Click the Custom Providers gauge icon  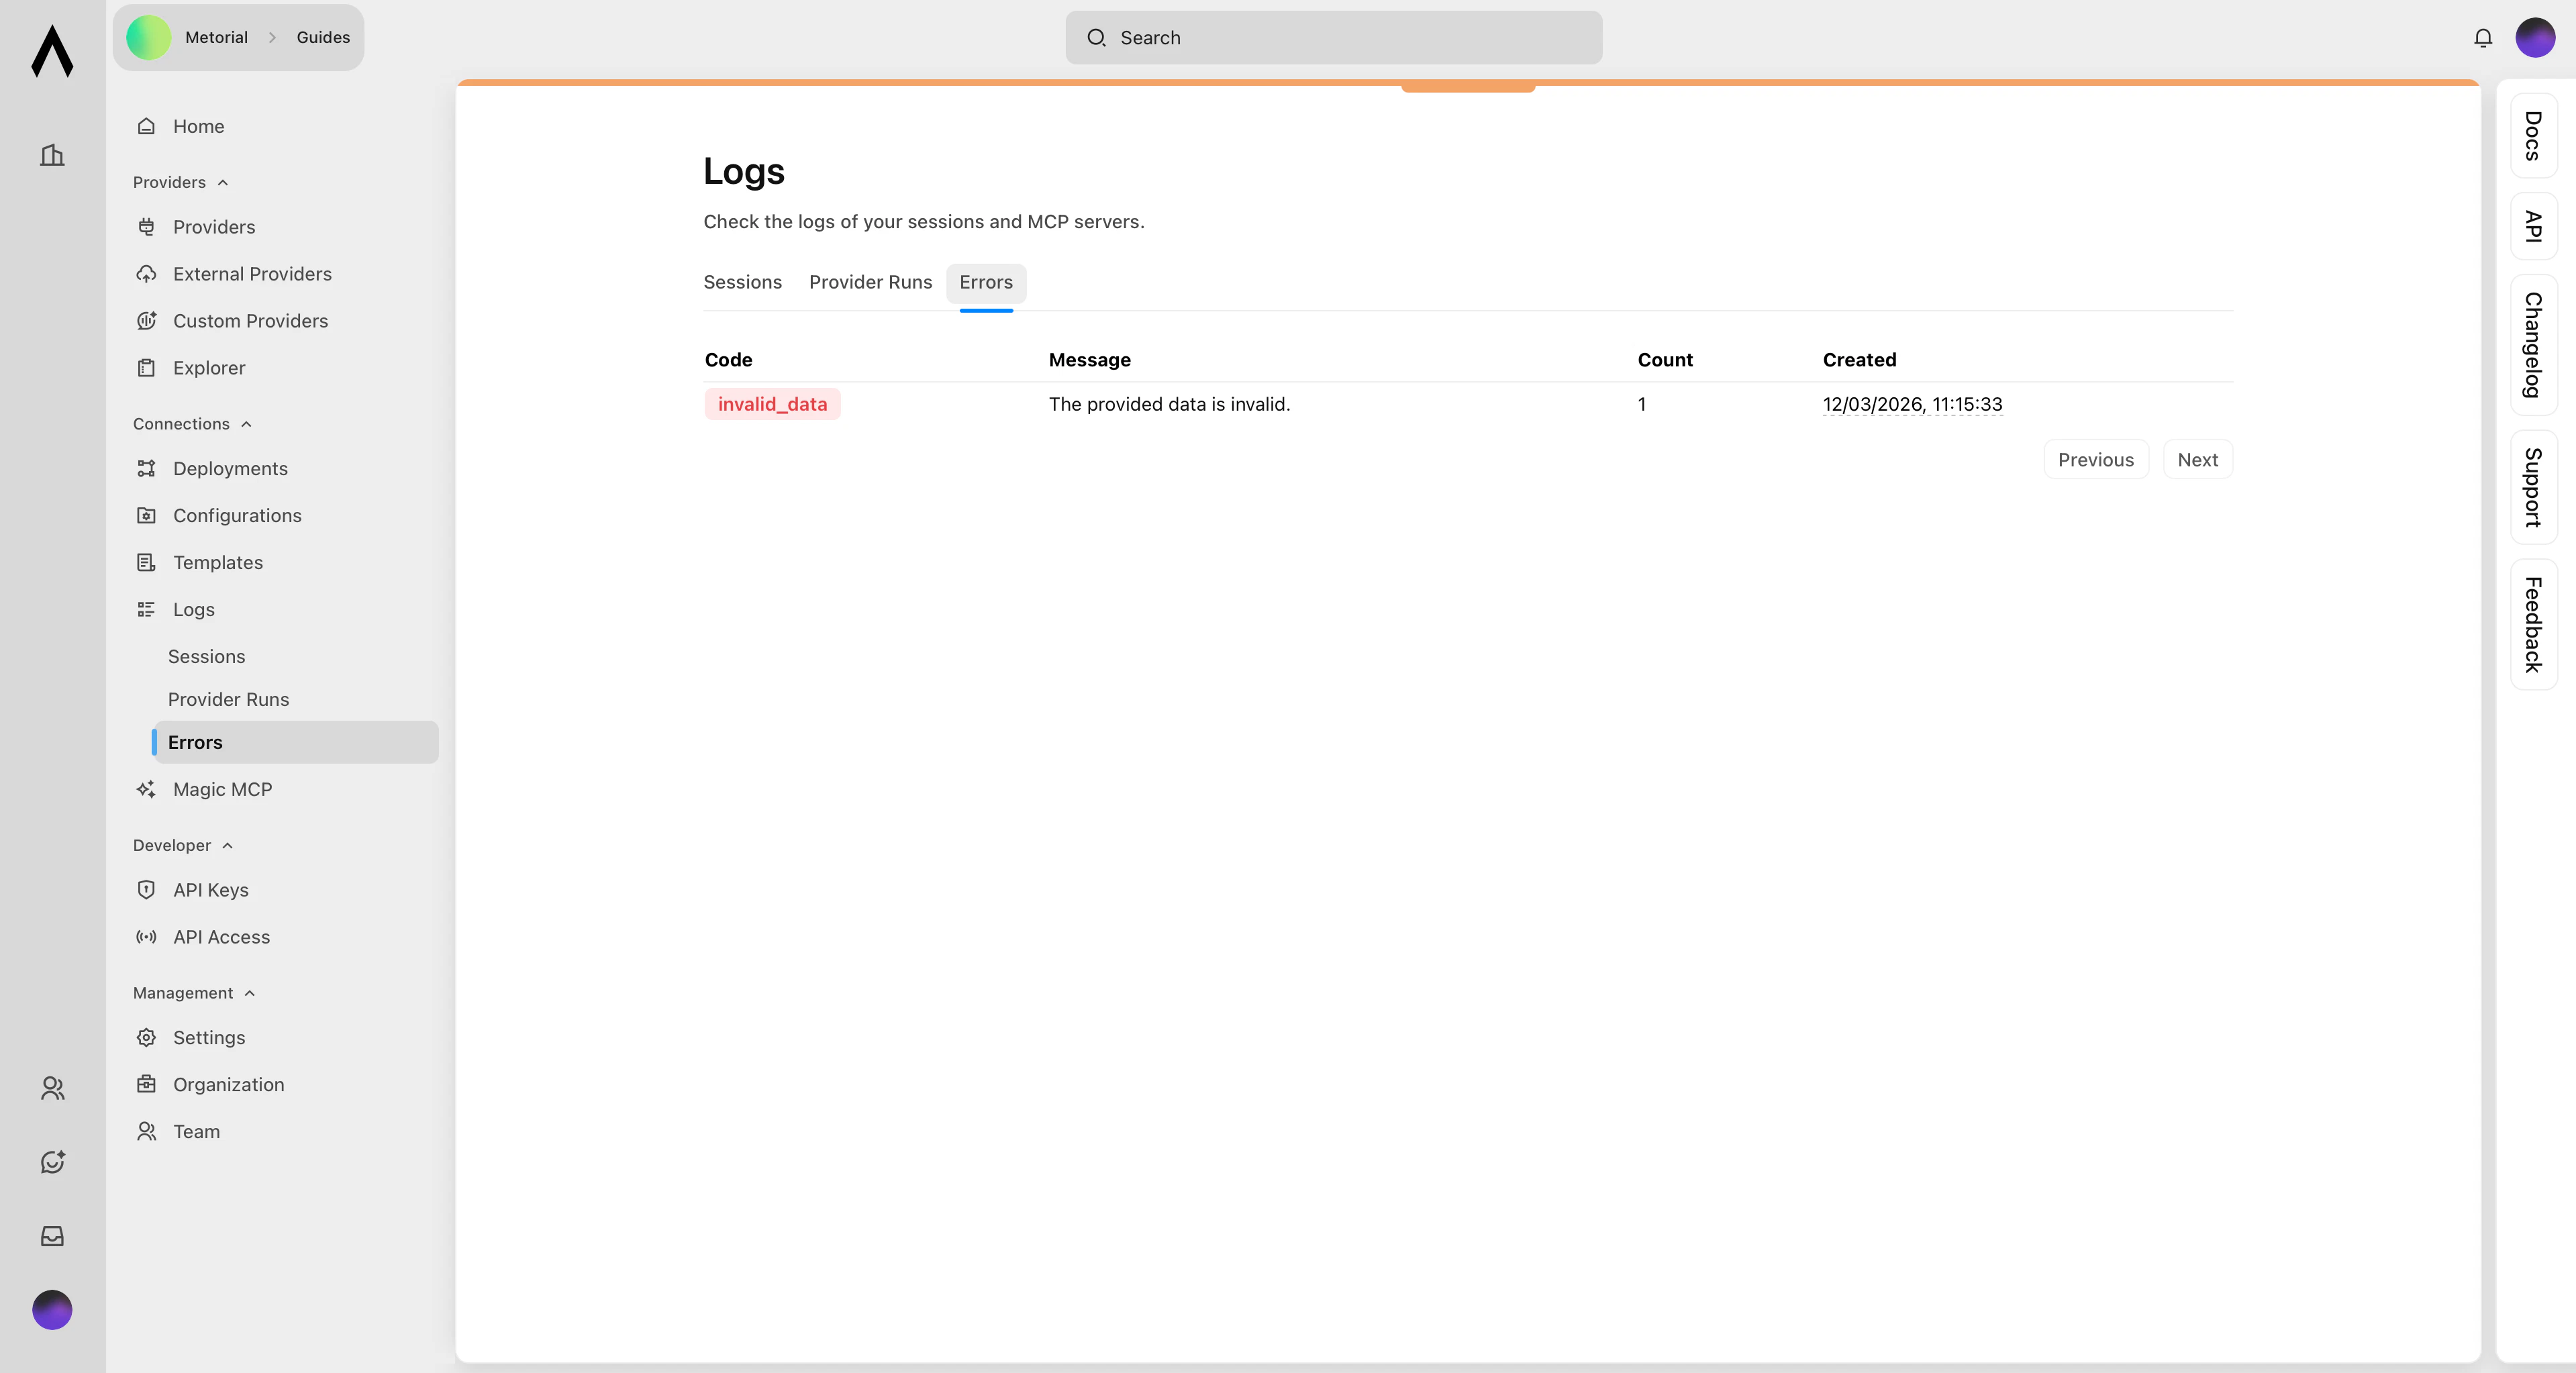146,320
